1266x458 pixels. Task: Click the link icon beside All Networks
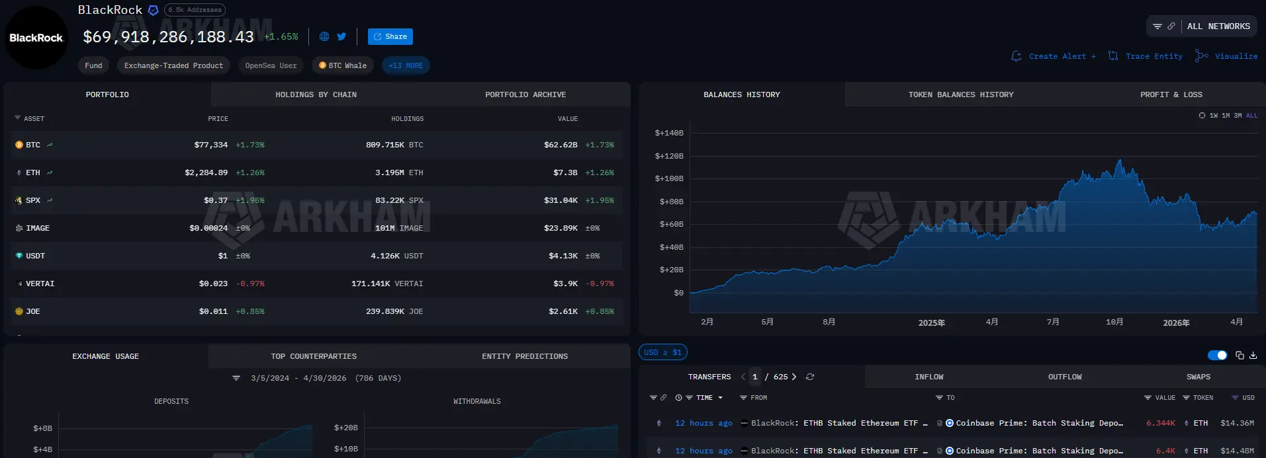(x=1171, y=26)
